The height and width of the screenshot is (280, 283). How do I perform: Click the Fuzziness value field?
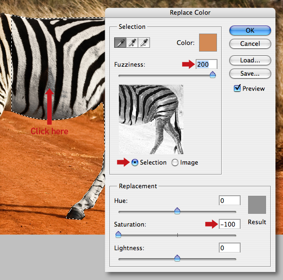click(207, 64)
